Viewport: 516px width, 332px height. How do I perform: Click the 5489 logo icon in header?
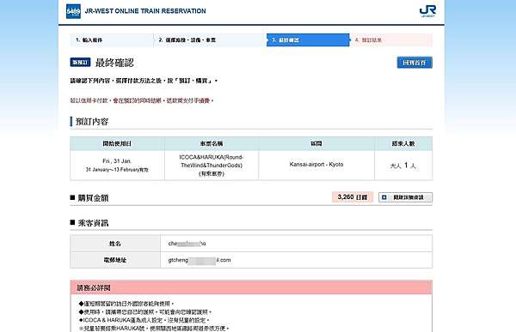73,11
